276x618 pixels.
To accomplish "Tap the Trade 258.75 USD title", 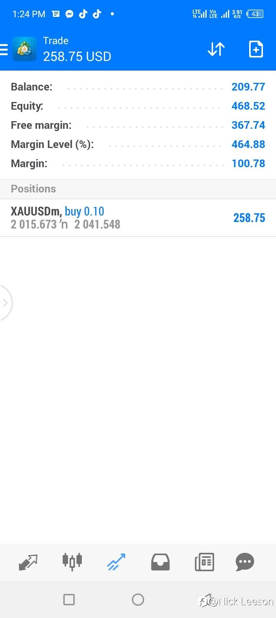I will tap(77, 49).
